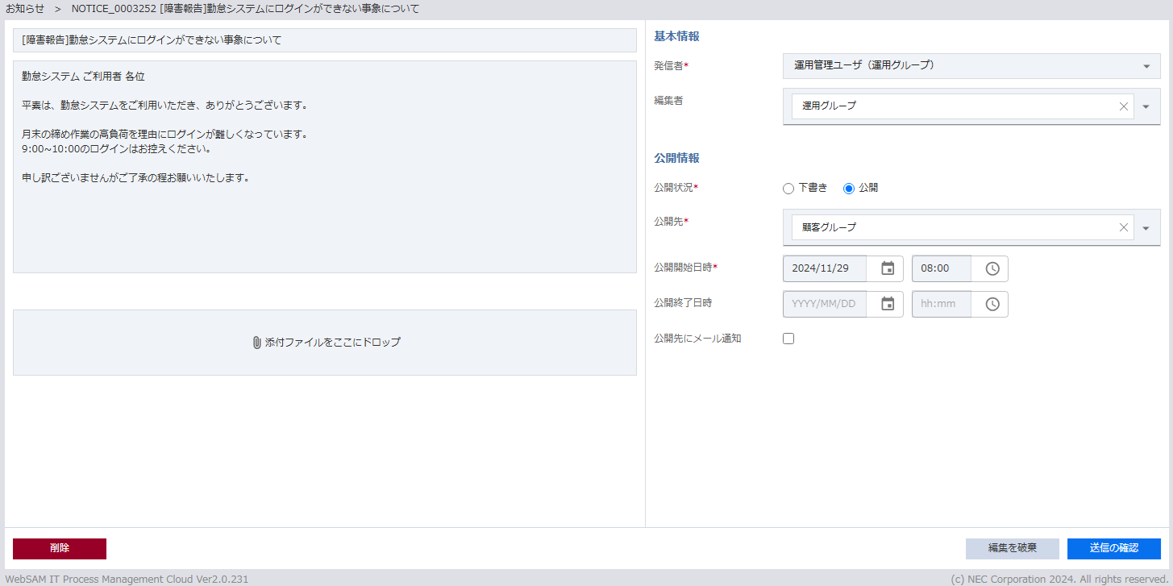Click the blue 送信の確認 button
The width and height of the screenshot is (1173, 586).
[1113, 548]
